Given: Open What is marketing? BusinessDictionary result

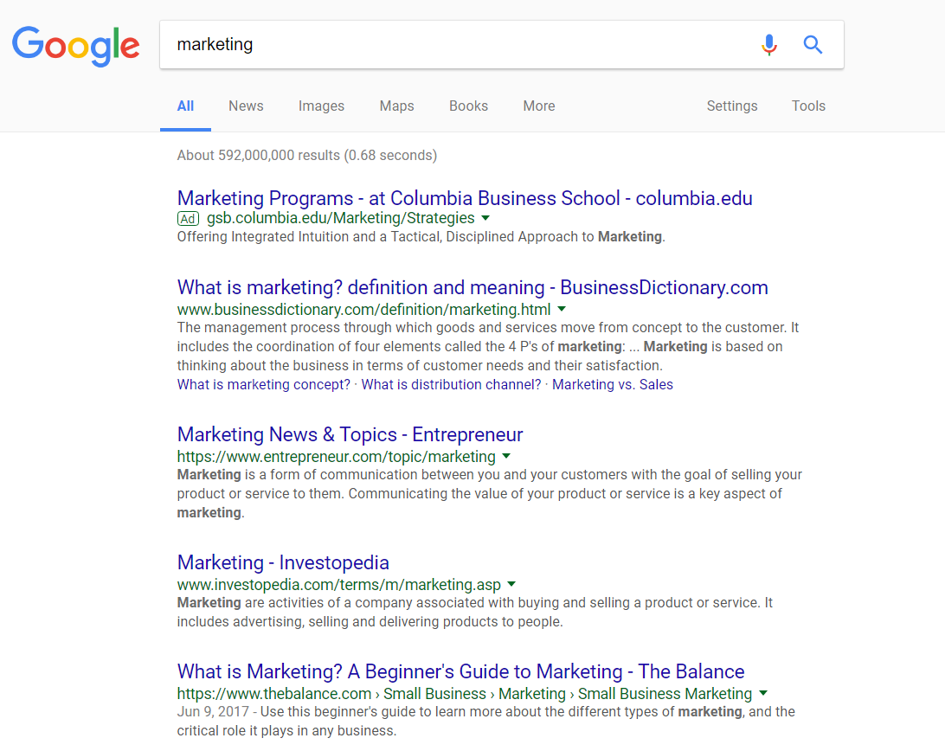Looking at the screenshot, I should (472, 287).
